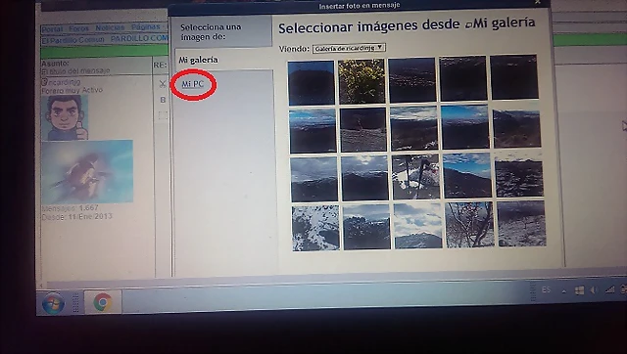The image size is (627, 354).
Task: Open the Foros menu item
Action: (78, 28)
